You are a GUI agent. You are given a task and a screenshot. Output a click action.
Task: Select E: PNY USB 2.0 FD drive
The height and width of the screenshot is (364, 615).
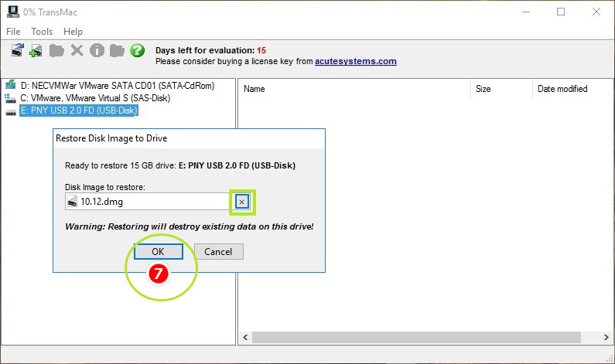click(x=79, y=111)
